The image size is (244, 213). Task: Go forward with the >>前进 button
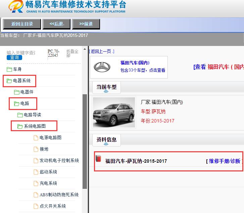(86, 24)
